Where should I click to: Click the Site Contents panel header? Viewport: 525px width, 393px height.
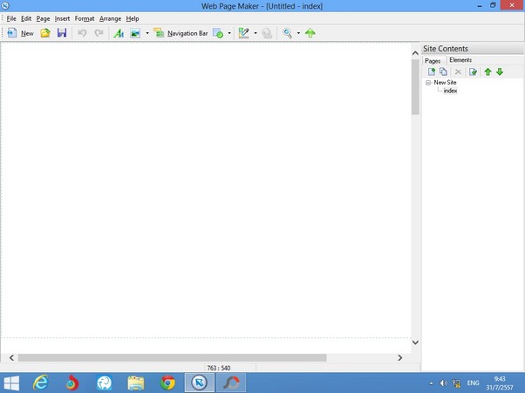coord(473,49)
